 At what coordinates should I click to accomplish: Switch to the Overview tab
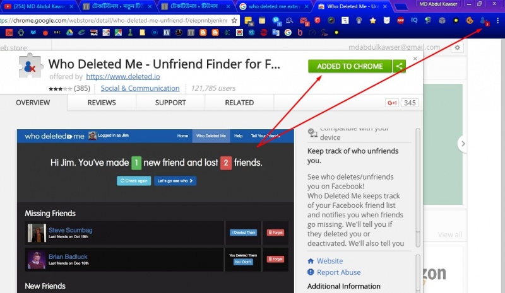pyautogui.click(x=33, y=103)
